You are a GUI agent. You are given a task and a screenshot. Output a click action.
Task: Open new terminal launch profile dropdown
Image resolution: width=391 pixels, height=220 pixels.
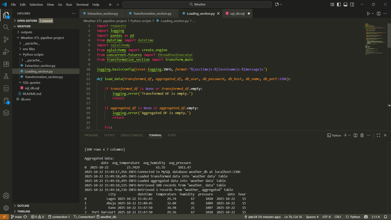pyautogui.click(x=349, y=135)
